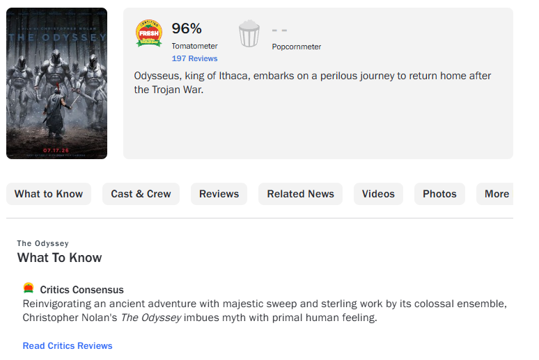539x360 pixels.
Task: Jump to the What to Know section
Action: click(49, 194)
